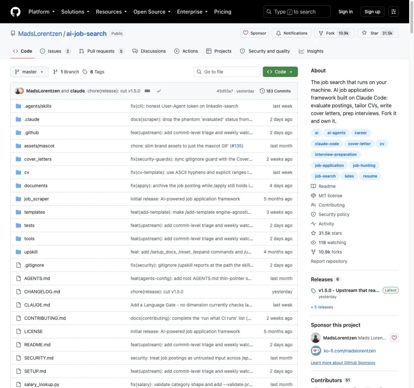Open the Solutions dropdown menu
The height and width of the screenshot is (388, 414).
[x=75, y=12]
